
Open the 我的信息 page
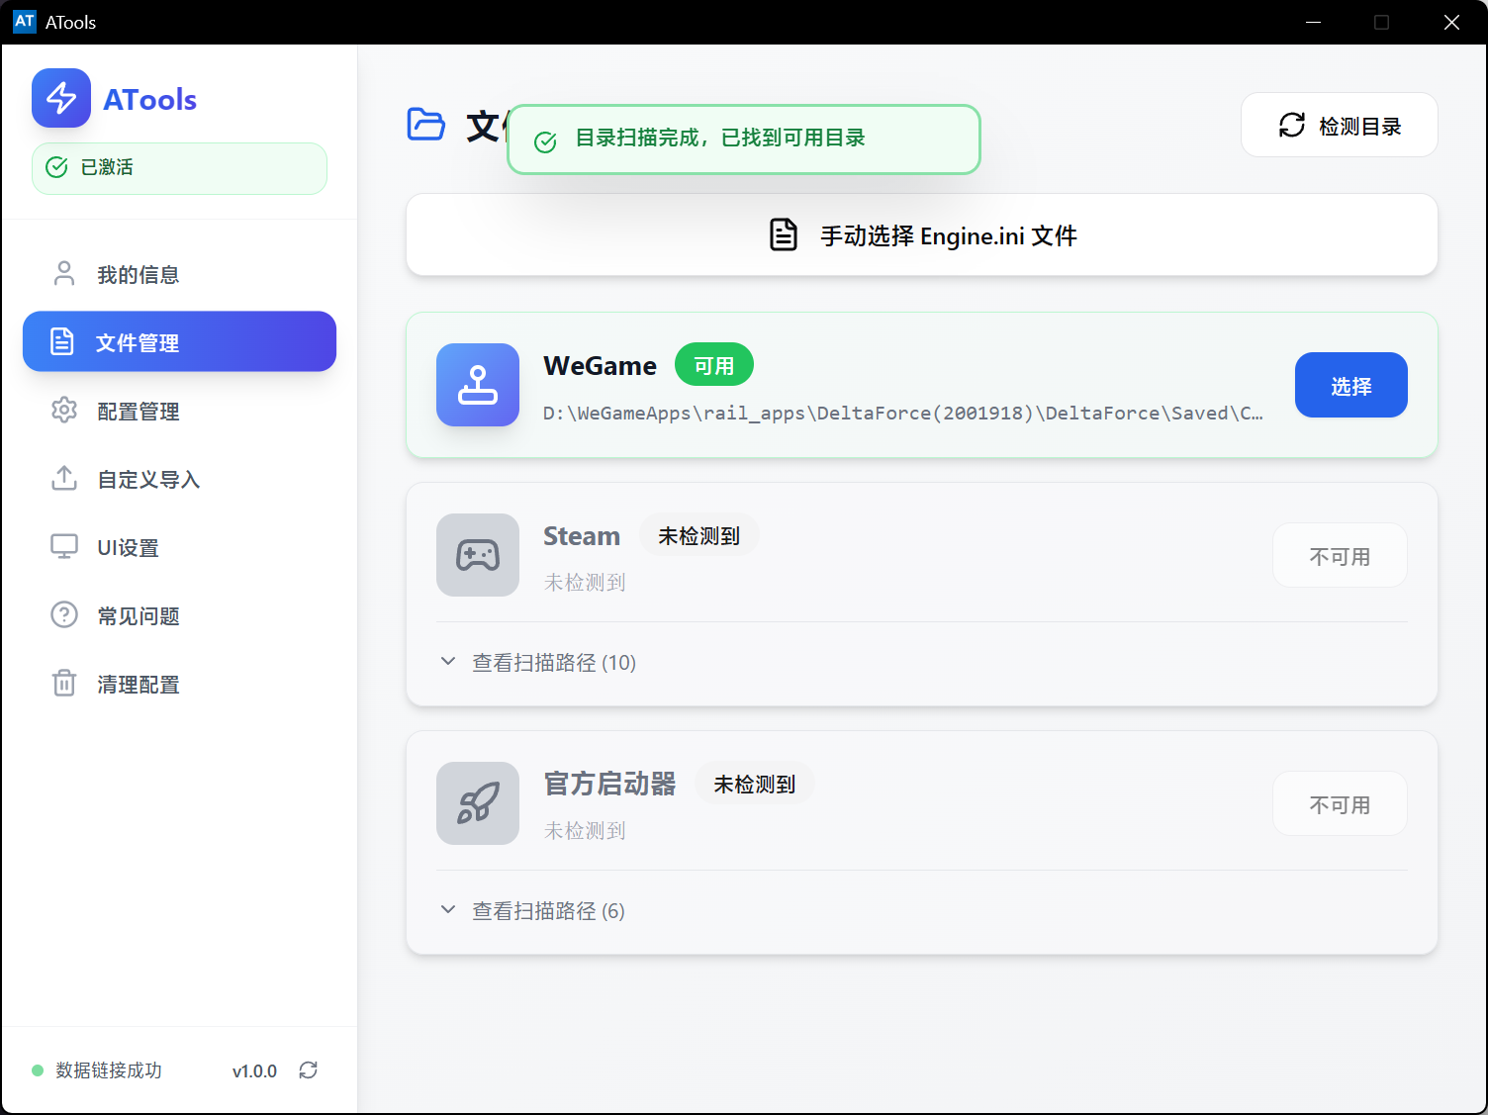tap(139, 274)
